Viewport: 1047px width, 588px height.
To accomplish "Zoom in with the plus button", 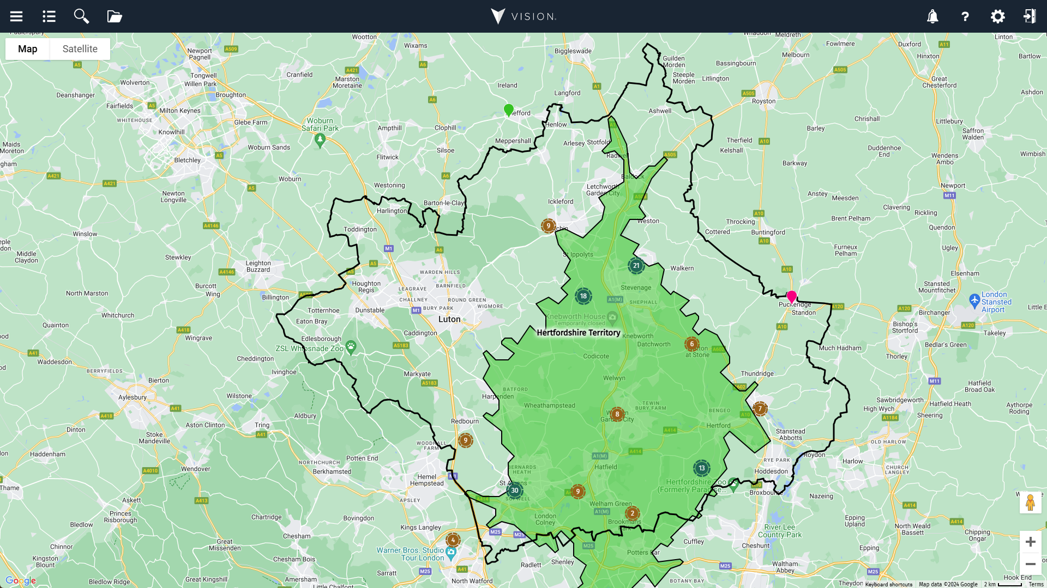I will [x=1031, y=542].
